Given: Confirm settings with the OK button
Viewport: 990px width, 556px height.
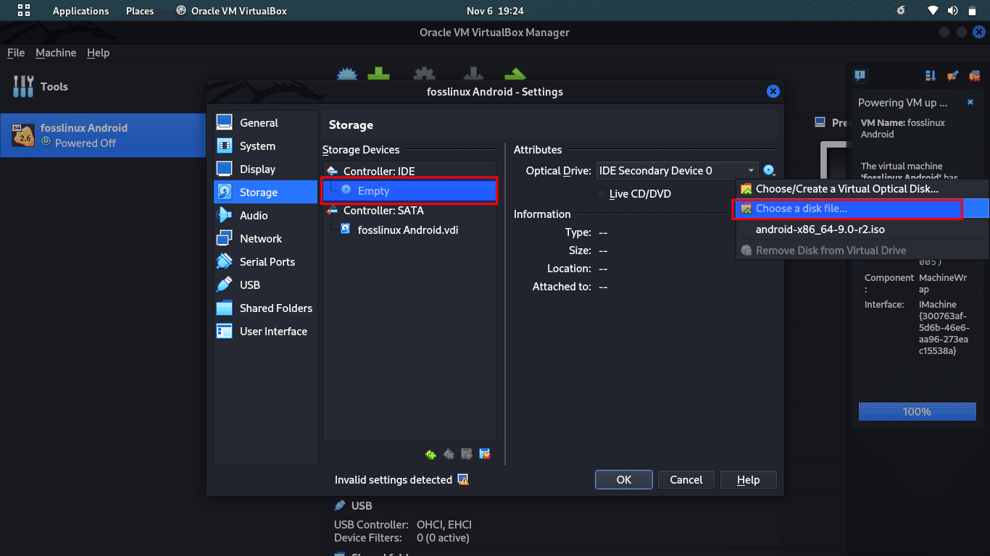Looking at the screenshot, I should 624,479.
